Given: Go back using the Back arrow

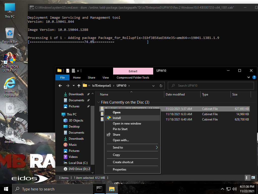Looking at the screenshot, I should [x=60, y=86].
